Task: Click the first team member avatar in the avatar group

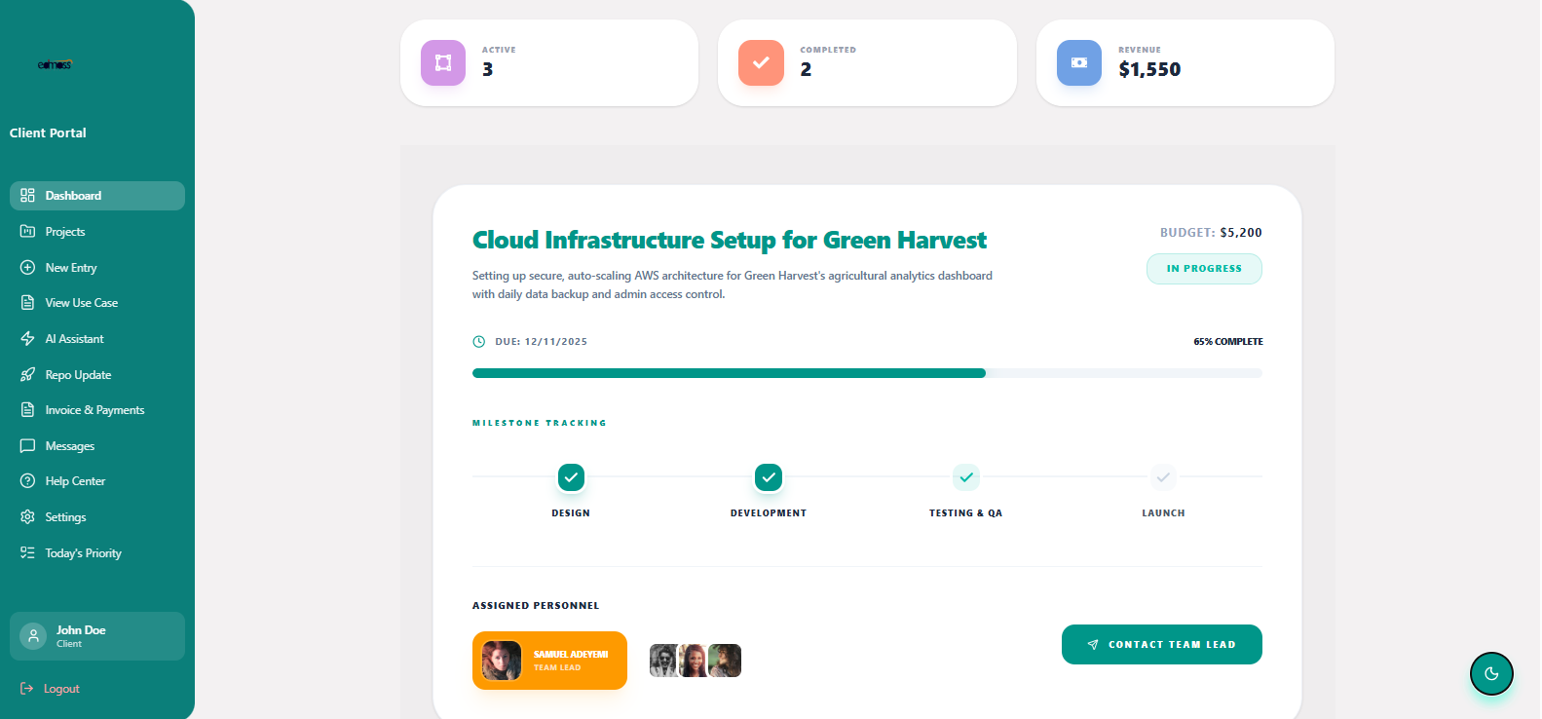Action: coord(662,661)
